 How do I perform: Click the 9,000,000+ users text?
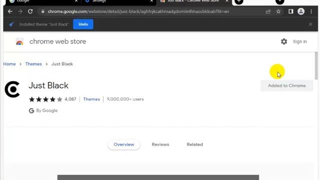[125, 99]
